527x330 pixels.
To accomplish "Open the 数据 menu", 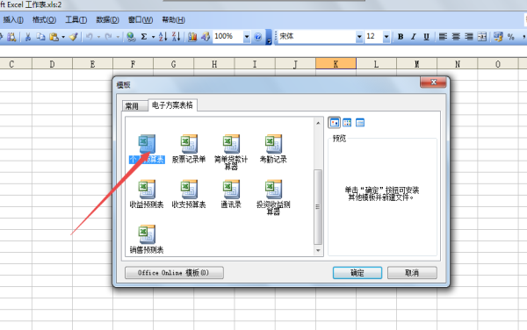I will (x=107, y=20).
